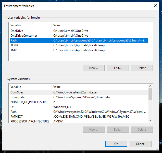The image size is (162, 153).
Task: Select the user Path variable
Action: click(x=14, y=40)
